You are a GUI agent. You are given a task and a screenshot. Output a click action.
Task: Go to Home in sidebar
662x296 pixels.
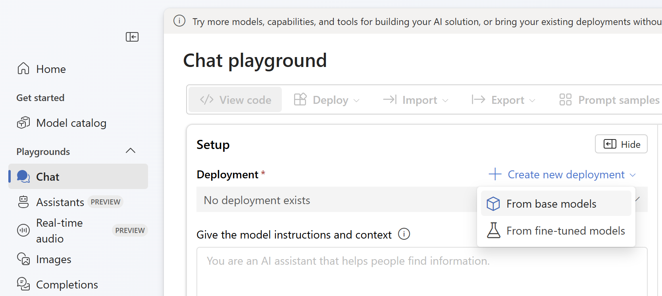click(x=78, y=69)
